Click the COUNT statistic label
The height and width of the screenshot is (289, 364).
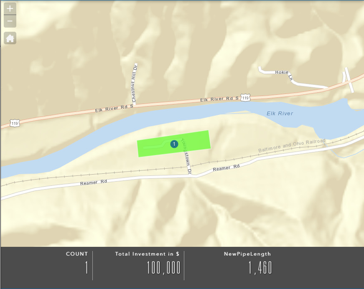(77, 254)
